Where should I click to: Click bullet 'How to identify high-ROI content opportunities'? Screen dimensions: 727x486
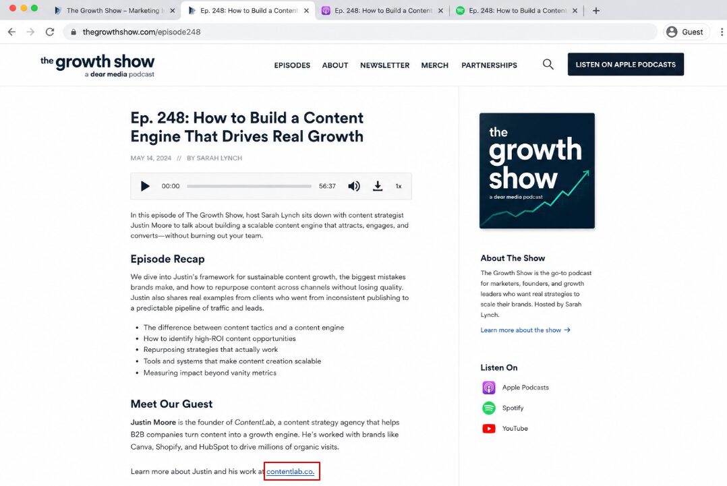pyautogui.click(x=219, y=338)
